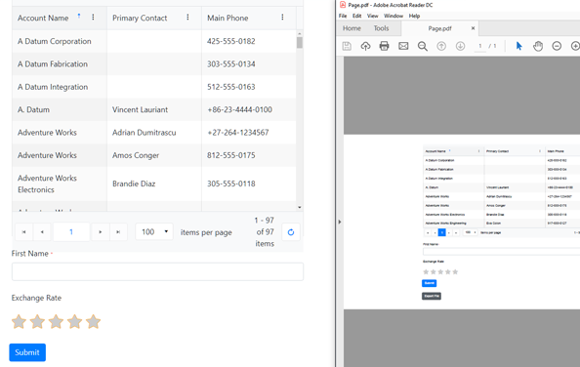
Task: Open Help menu in Acrobat Reader
Action: [414, 16]
